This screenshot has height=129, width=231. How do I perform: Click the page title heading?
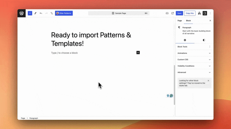[91, 39]
